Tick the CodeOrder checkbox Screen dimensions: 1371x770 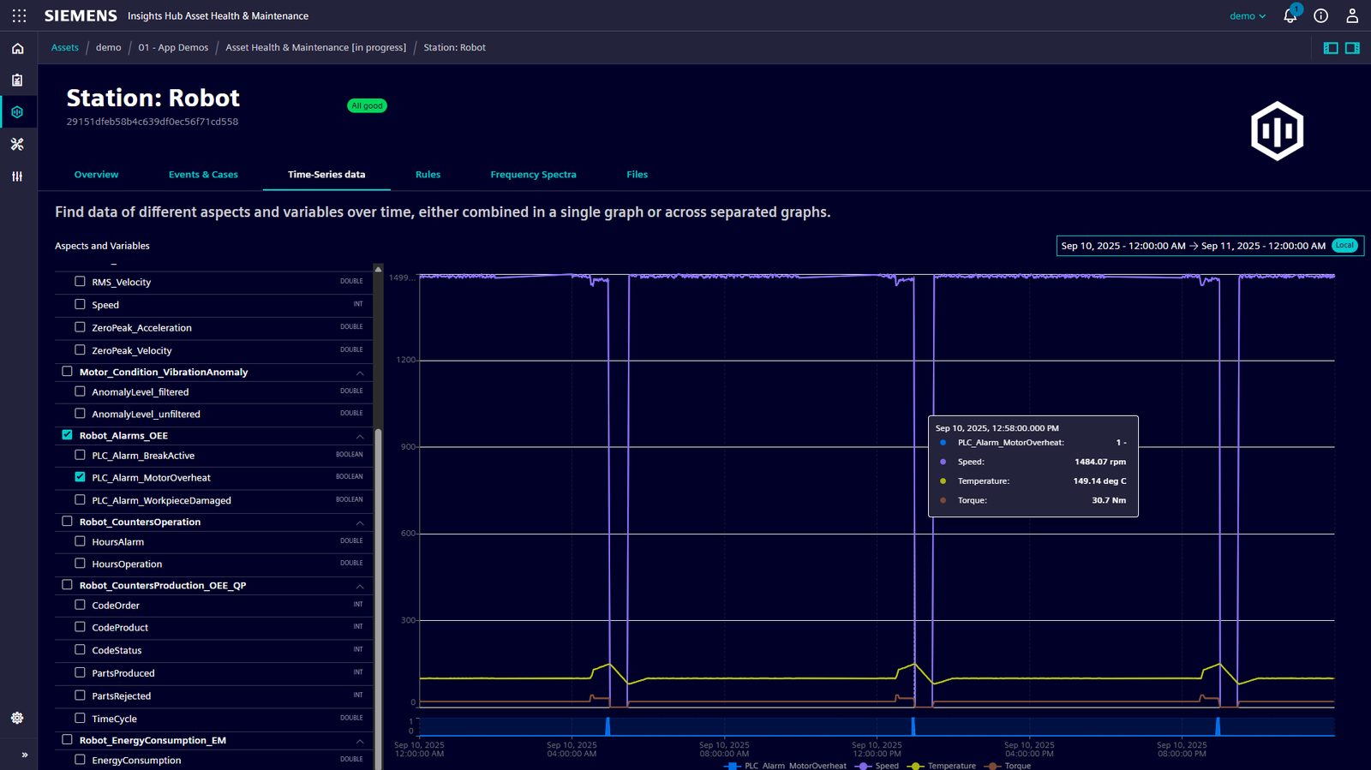coord(80,604)
